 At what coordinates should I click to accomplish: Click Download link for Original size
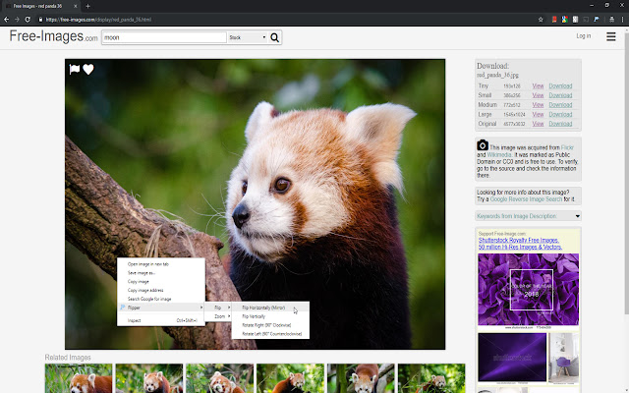[560, 124]
